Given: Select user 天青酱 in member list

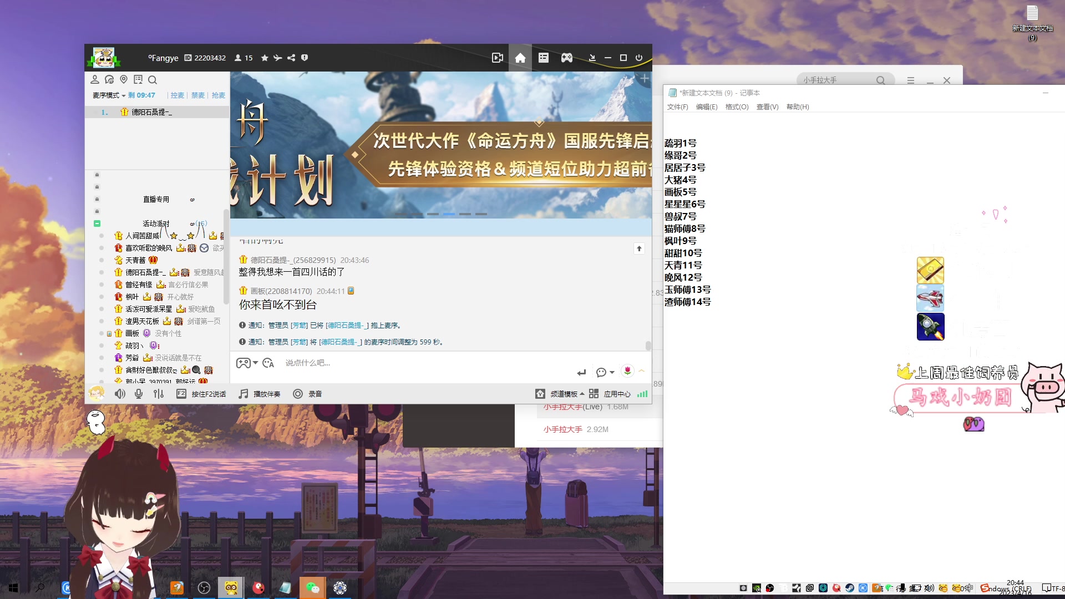Looking at the screenshot, I should 135,260.
